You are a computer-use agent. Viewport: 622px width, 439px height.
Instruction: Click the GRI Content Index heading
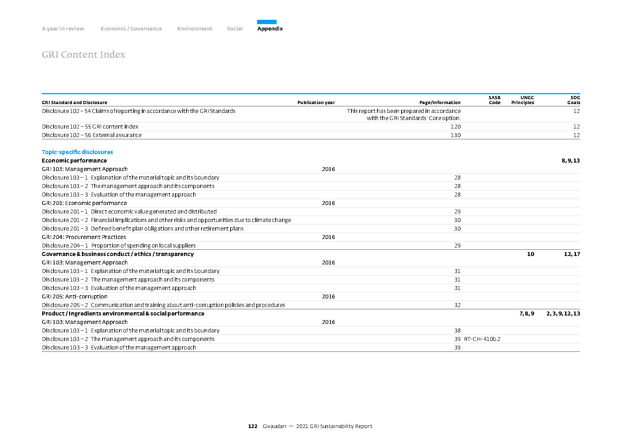(84, 55)
